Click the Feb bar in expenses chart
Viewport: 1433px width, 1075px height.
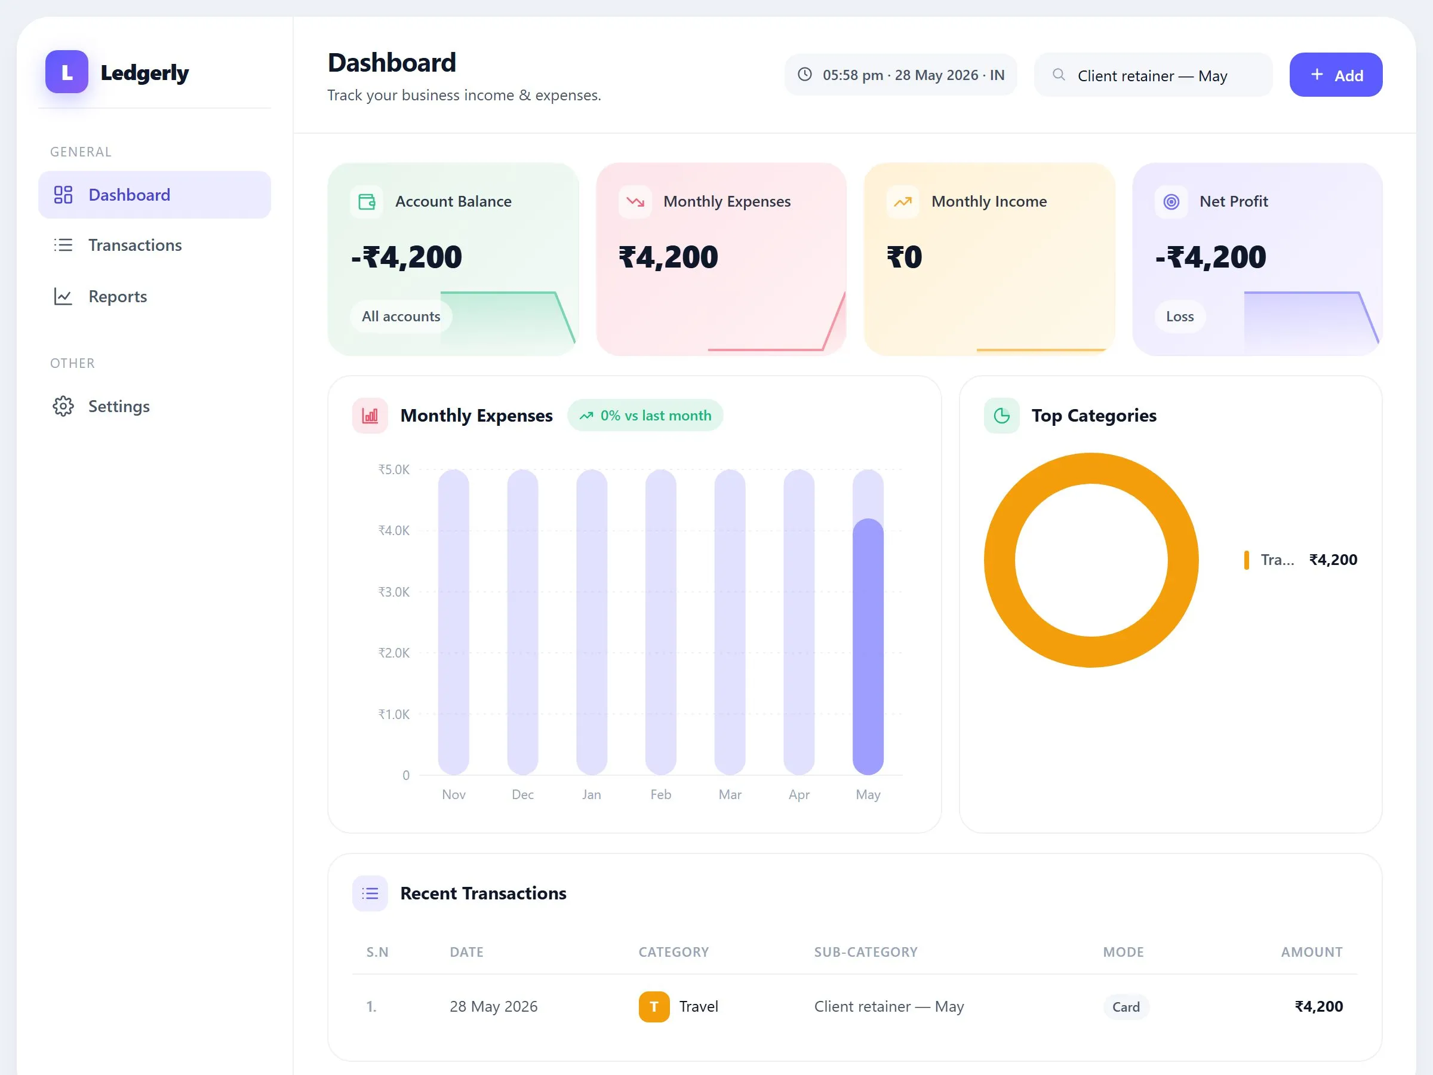click(661, 622)
